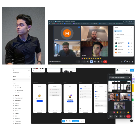Click the blue Share button in Figma
Viewport: 138px width, 129px height.
click(132, 70)
